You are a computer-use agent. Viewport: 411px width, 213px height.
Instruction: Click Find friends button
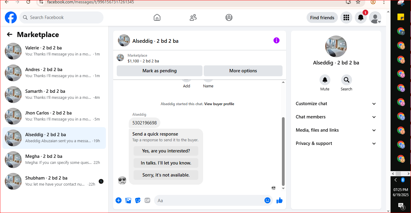(322, 17)
